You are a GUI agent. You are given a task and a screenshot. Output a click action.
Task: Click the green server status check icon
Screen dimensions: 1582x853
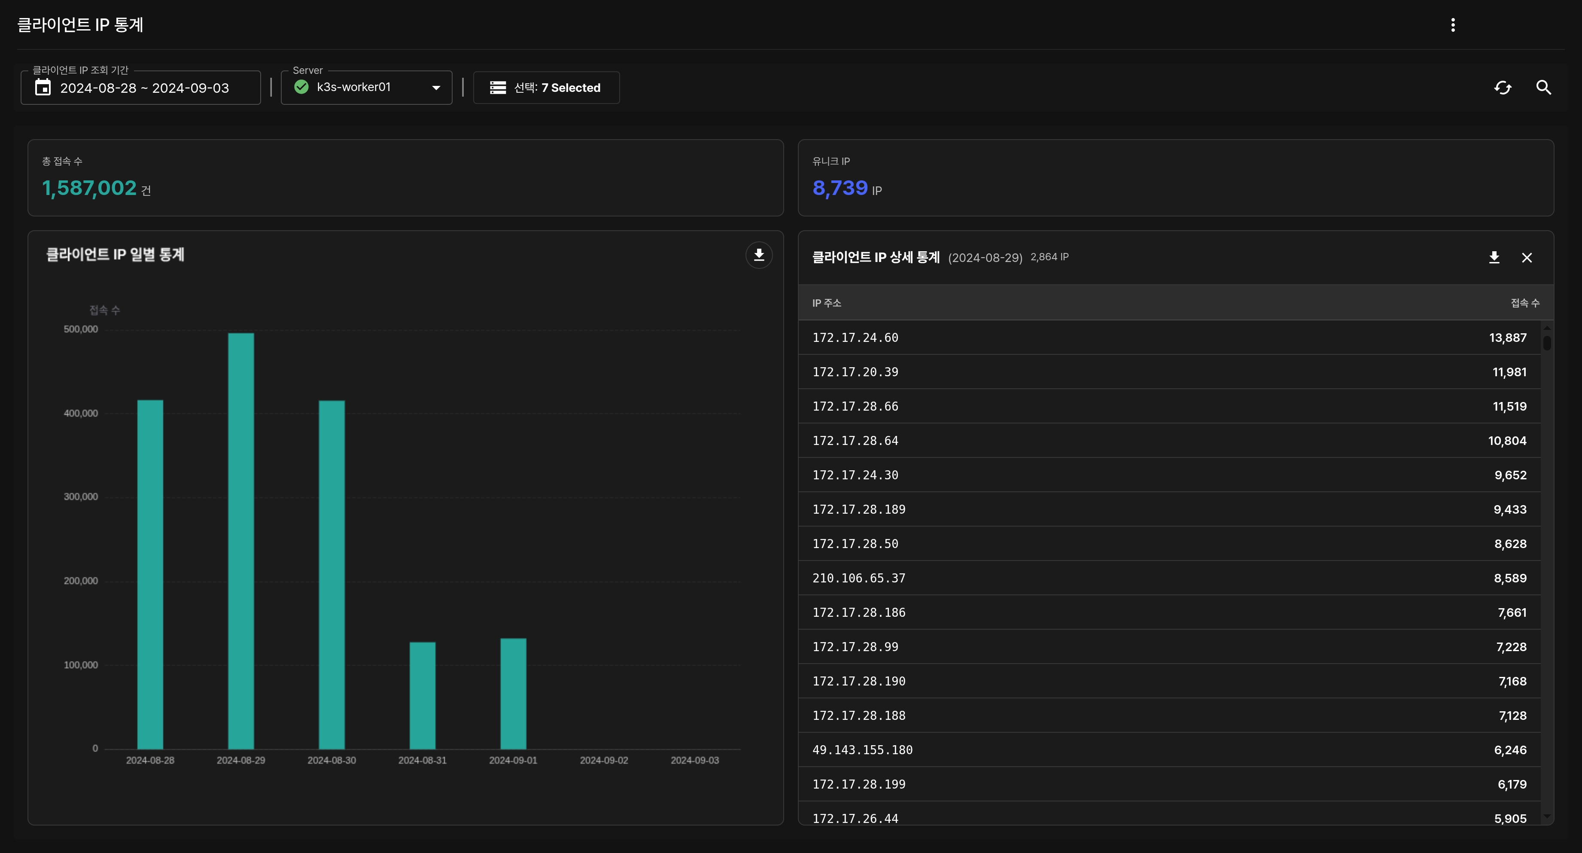click(301, 87)
